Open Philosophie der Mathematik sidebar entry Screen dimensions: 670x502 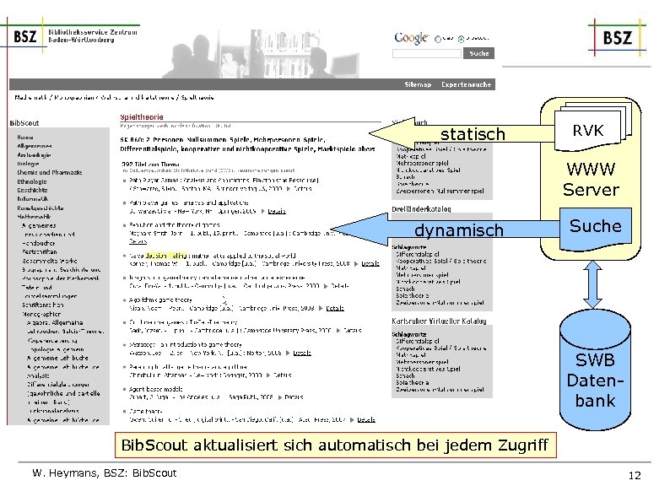tap(61, 278)
